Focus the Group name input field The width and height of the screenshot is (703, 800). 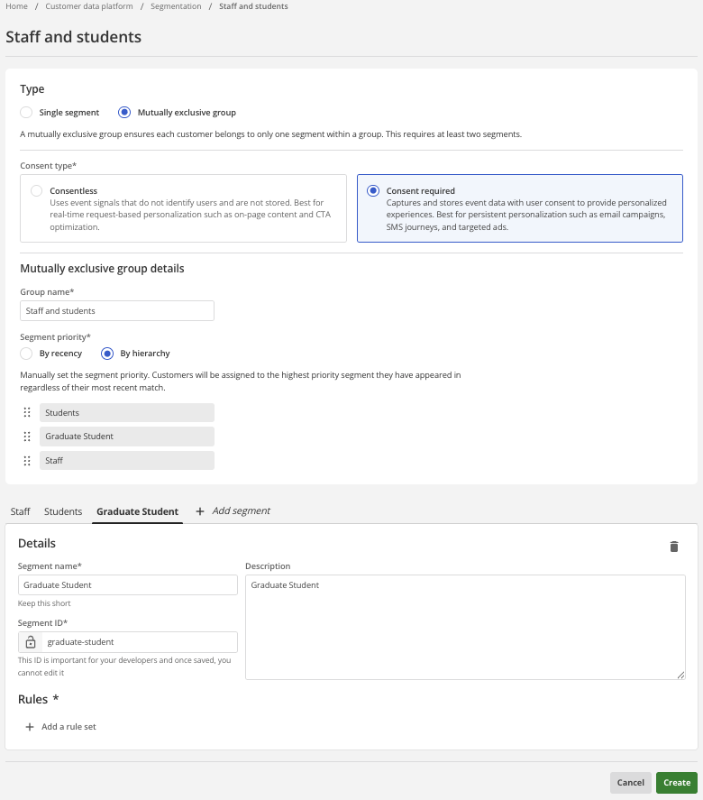click(117, 311)
